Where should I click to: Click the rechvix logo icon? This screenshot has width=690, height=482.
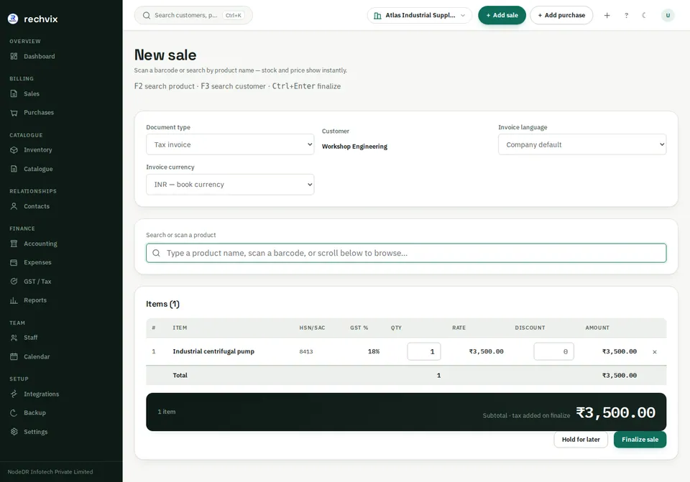pyautogui.click(x=13, y=19)
